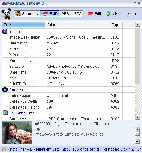Click the URL text field
The image size is (142, 153).
click(x=84, y=136)
